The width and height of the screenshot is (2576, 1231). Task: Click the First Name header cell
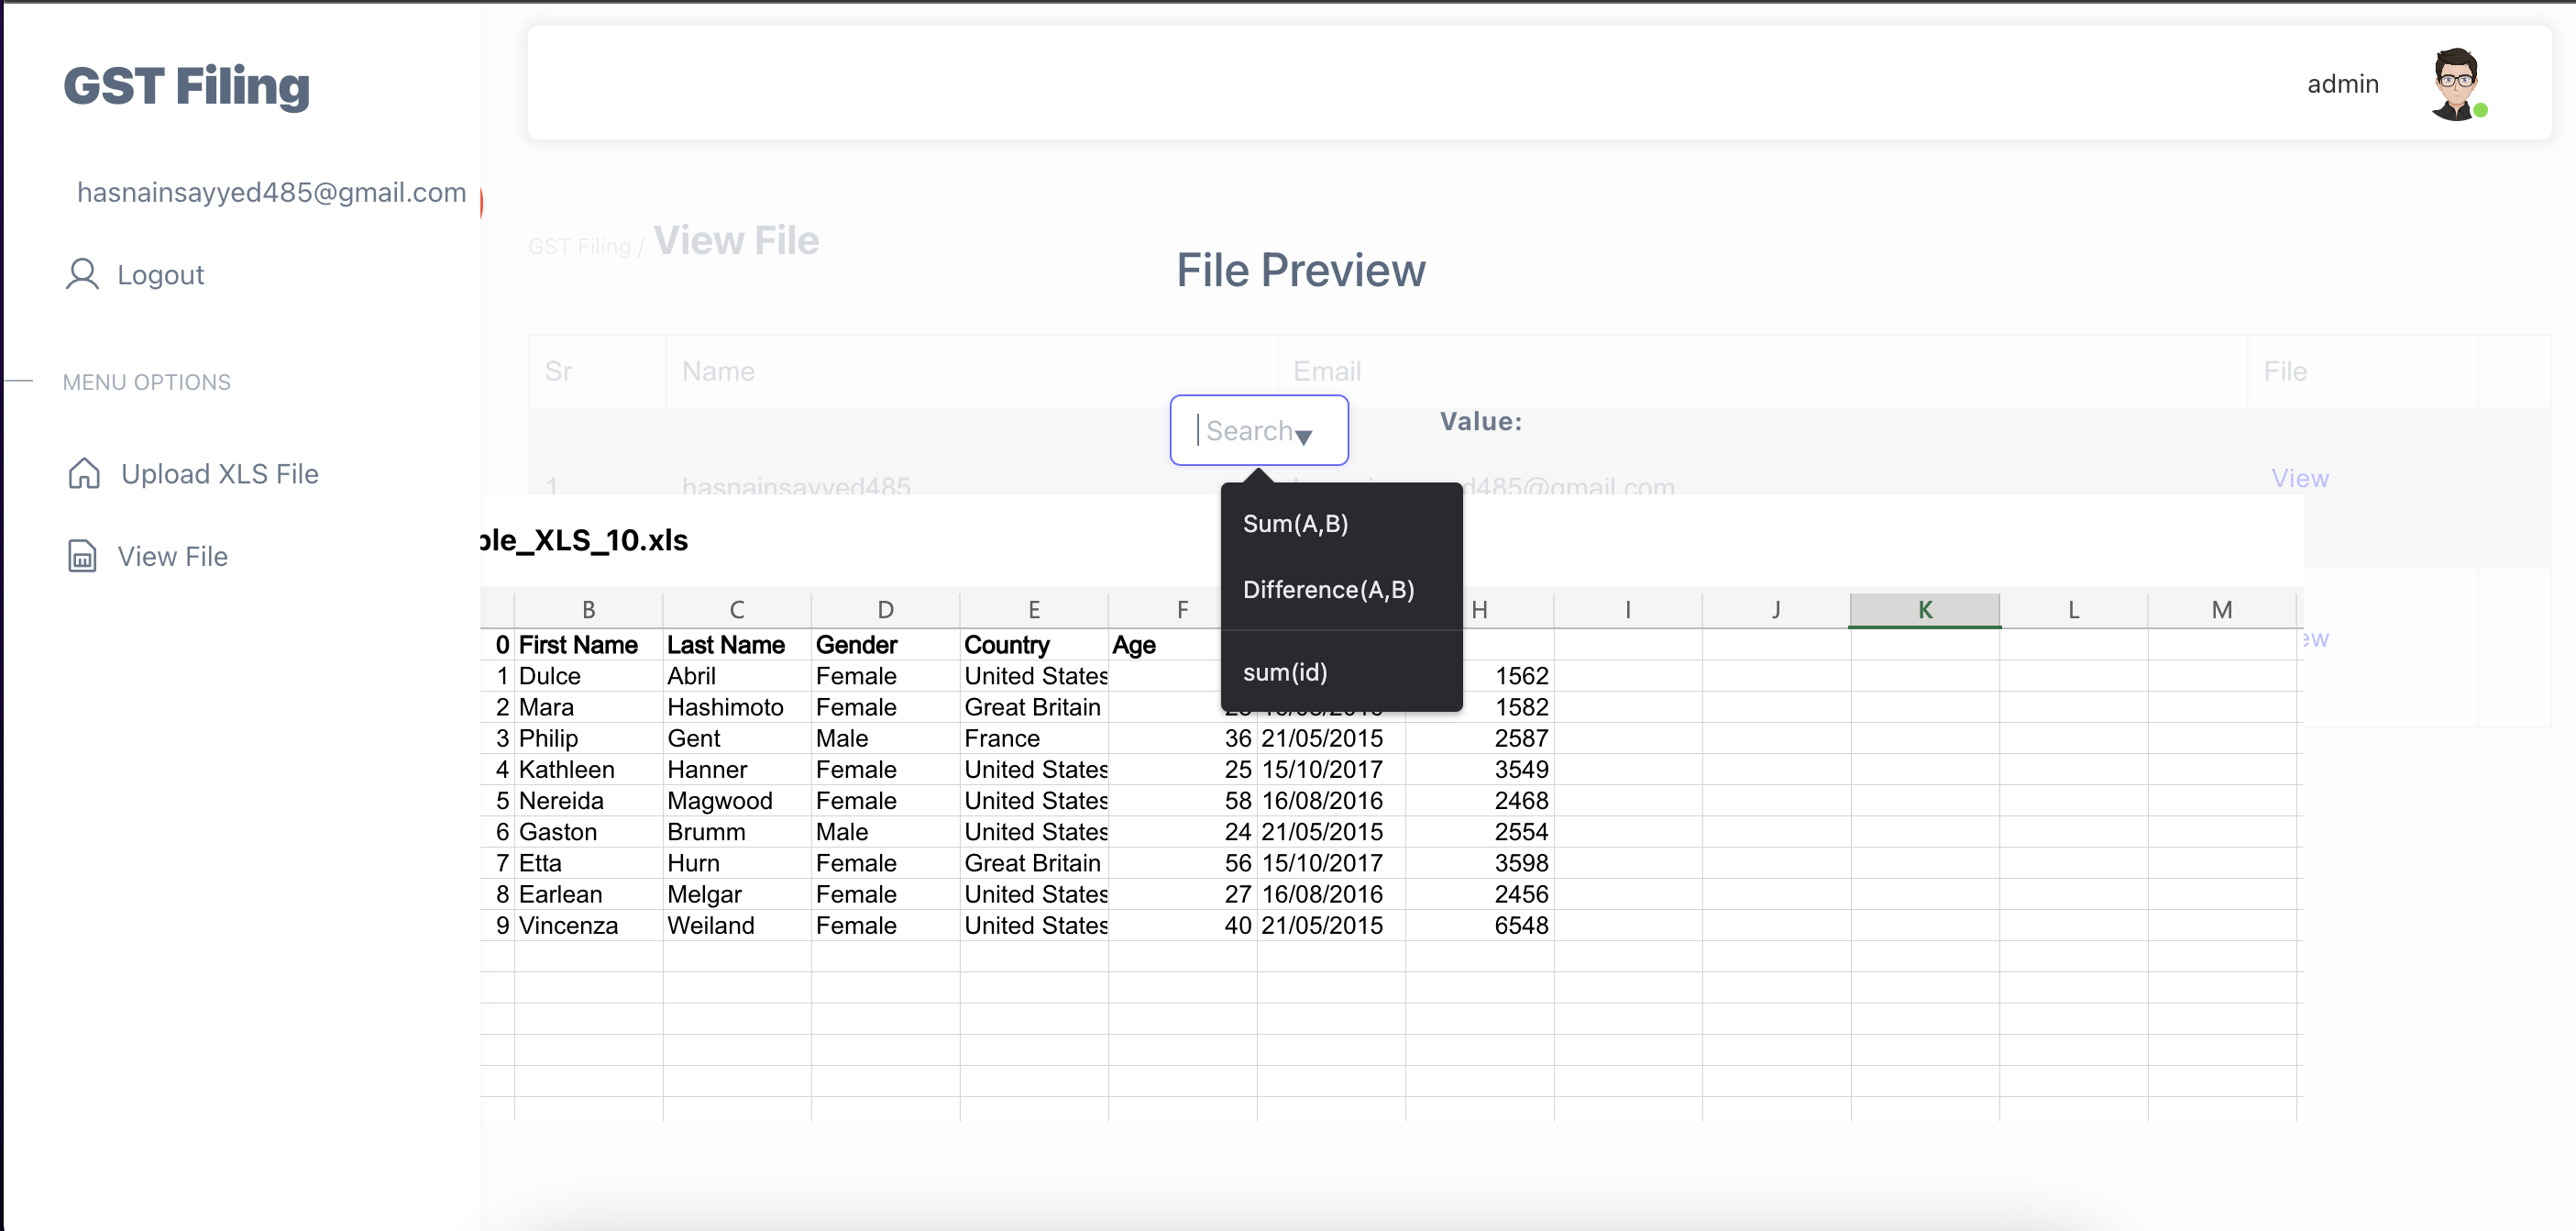578,646
